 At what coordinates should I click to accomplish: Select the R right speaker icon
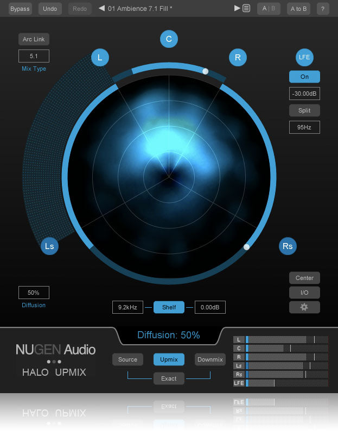pyautogui.click(x=238, y=58)
